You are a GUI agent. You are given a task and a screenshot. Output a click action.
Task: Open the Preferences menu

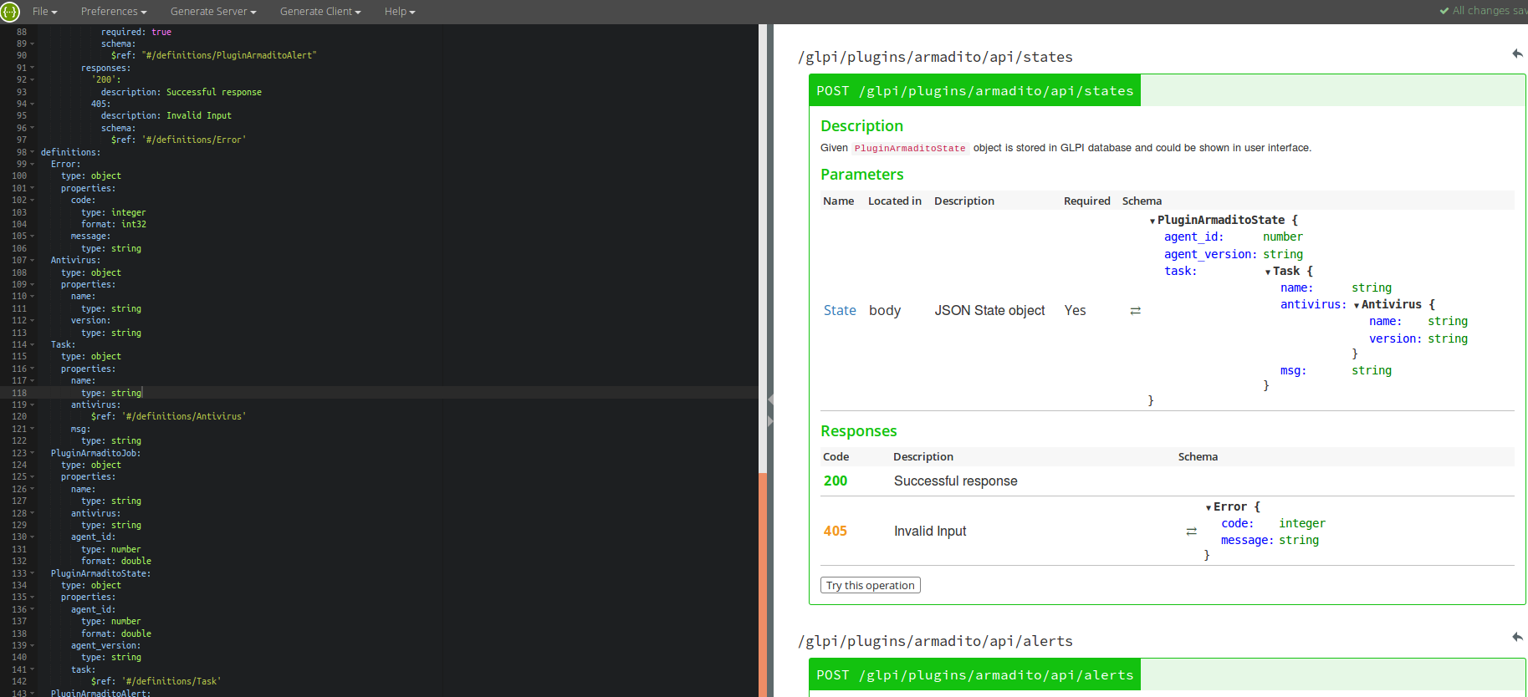[x=114, y=12]
